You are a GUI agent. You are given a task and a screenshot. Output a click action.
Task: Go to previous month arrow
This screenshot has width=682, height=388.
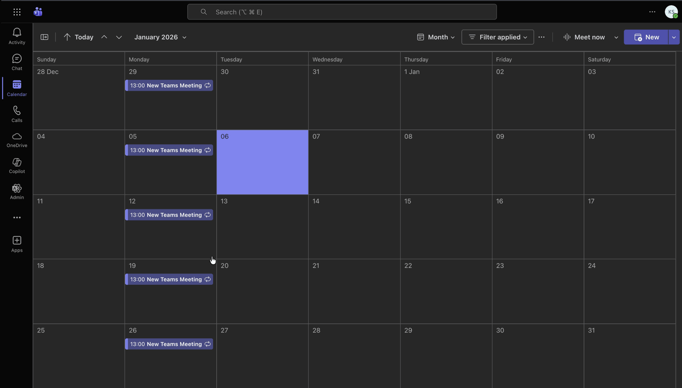[x=104, y=37]
